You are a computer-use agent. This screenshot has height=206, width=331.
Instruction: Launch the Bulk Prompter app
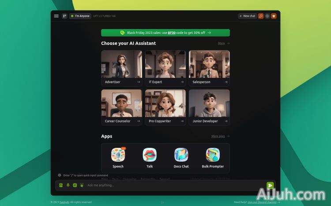[213, 155]
